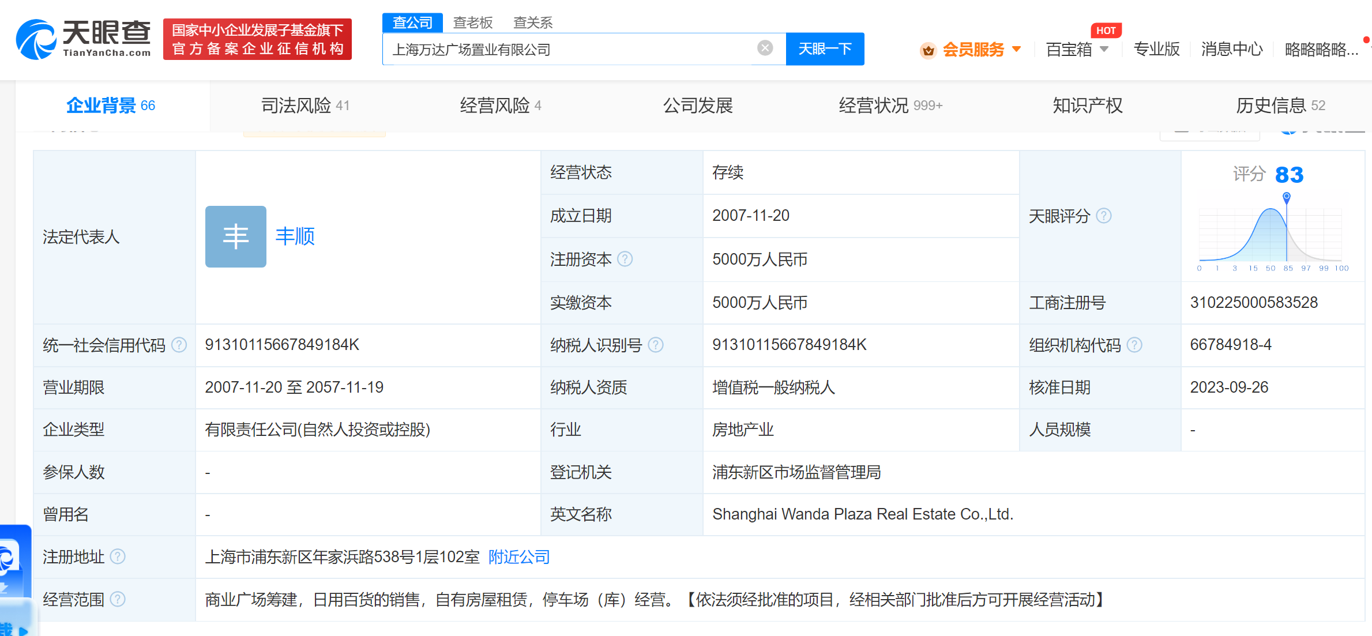Click help icon next to 纳税人识别号

656,345
